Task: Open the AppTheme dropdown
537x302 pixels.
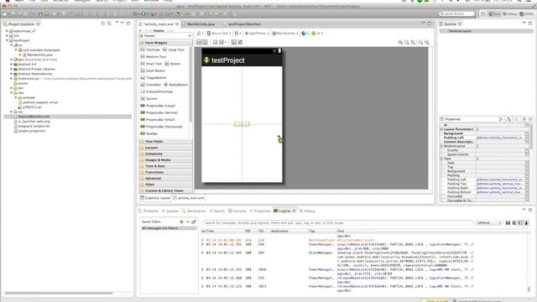Action: 257,34
